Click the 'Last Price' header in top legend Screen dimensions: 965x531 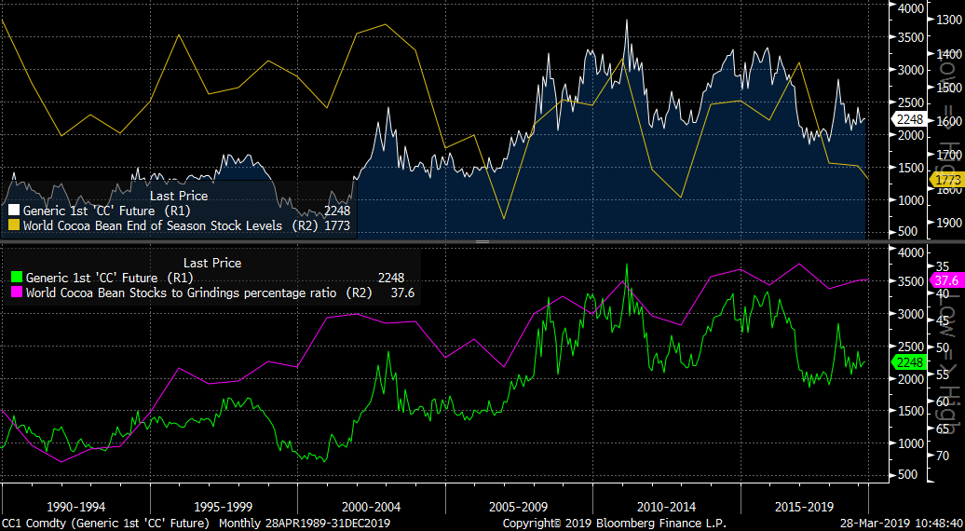tap(179, 196)
